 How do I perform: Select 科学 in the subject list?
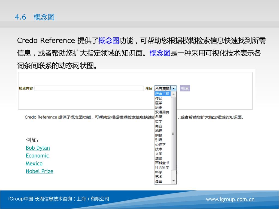[159, 172]
